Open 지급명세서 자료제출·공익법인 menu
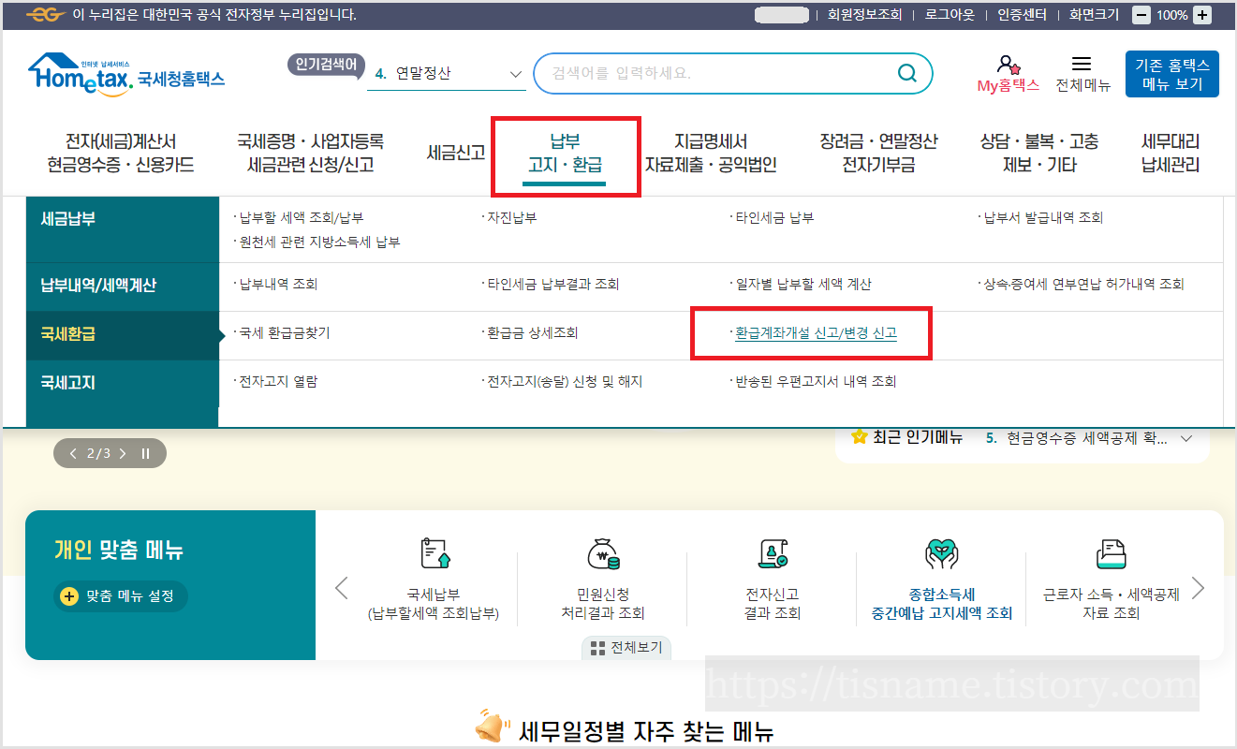Screen dimensions: 1237x749 pos(711,154)
